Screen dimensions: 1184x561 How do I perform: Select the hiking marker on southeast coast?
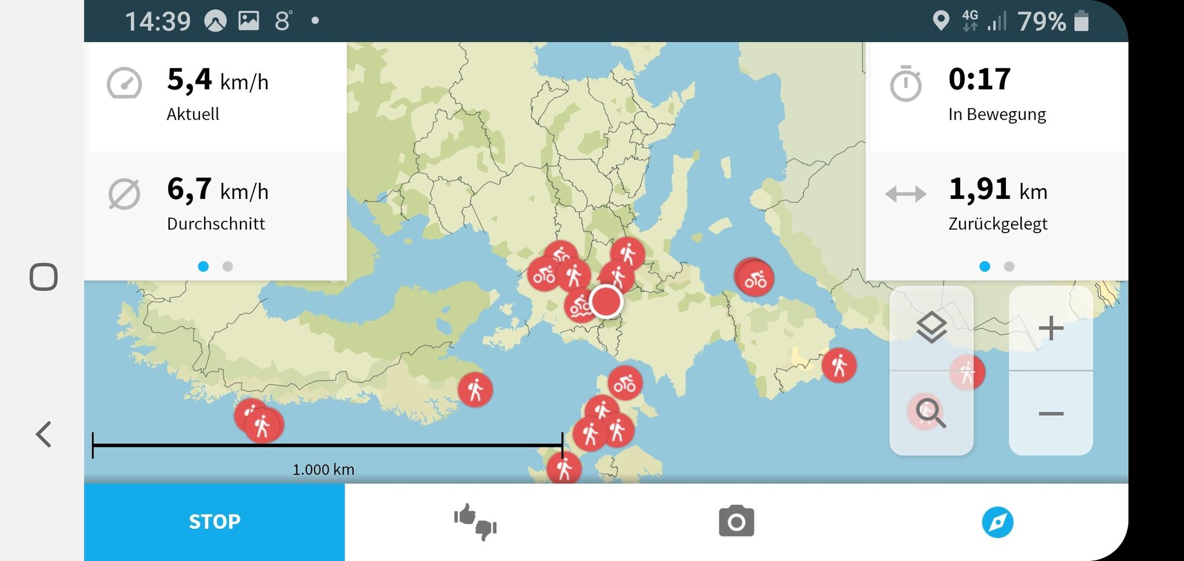click(x=839, y=366)
